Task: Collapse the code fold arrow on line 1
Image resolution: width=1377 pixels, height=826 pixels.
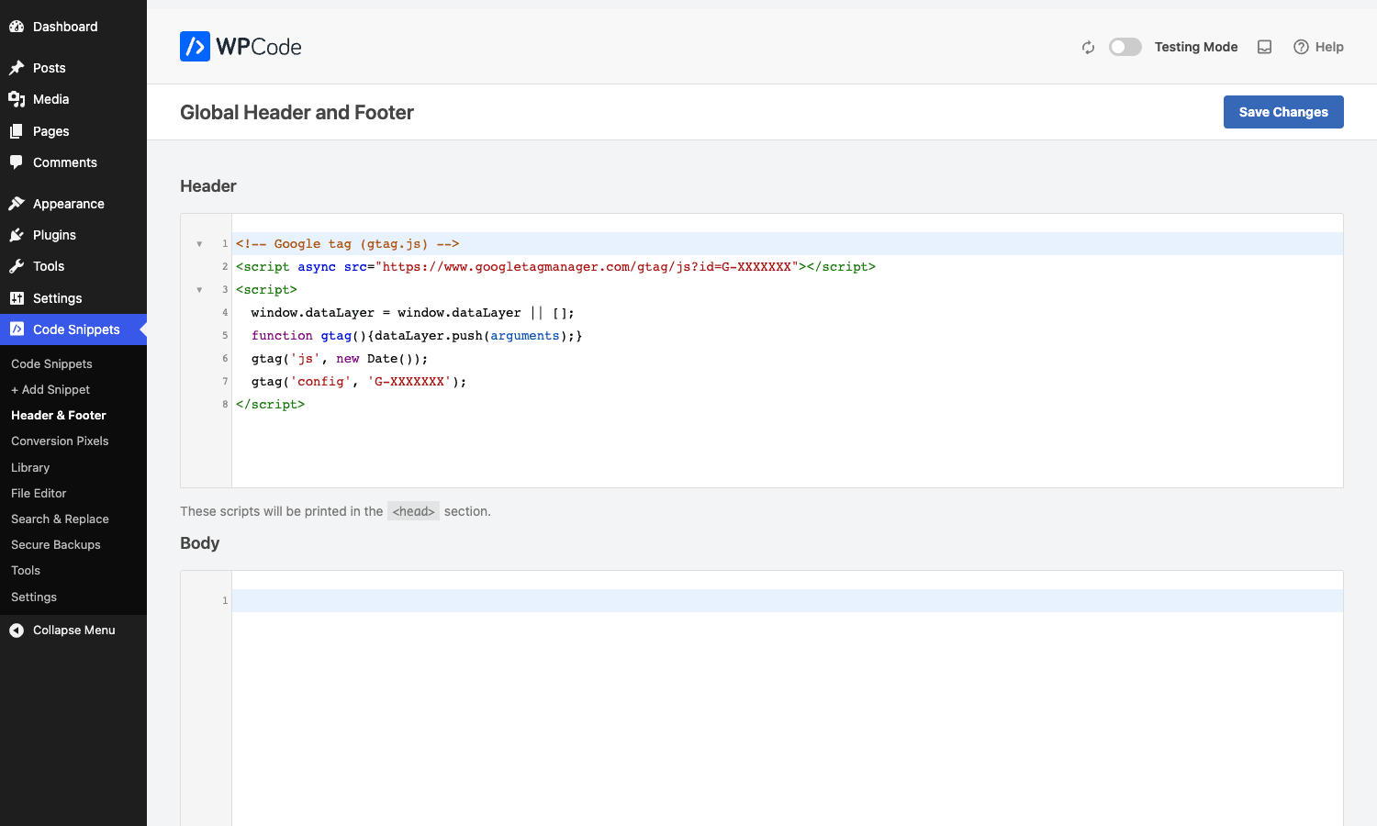Action: click(199, 244)
